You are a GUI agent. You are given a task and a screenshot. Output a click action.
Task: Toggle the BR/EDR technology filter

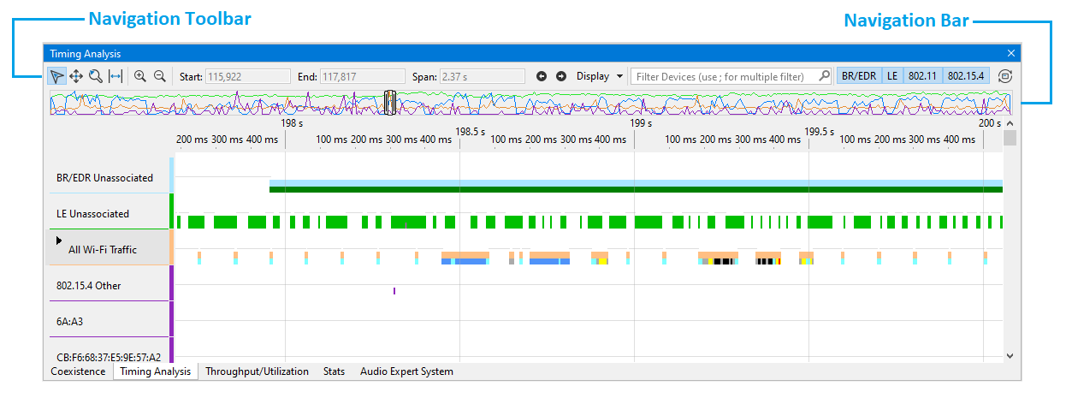(859, 76)
